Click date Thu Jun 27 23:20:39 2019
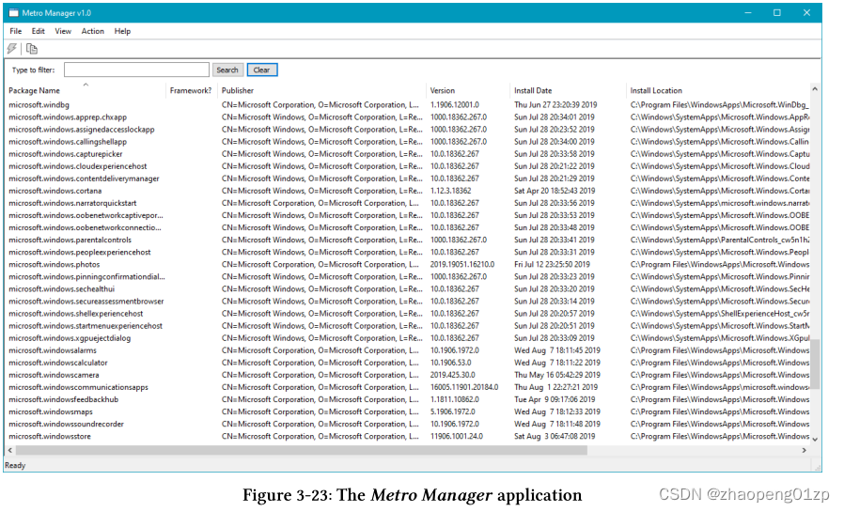Viewport: 844px width, 512px height. pos(555,105)
